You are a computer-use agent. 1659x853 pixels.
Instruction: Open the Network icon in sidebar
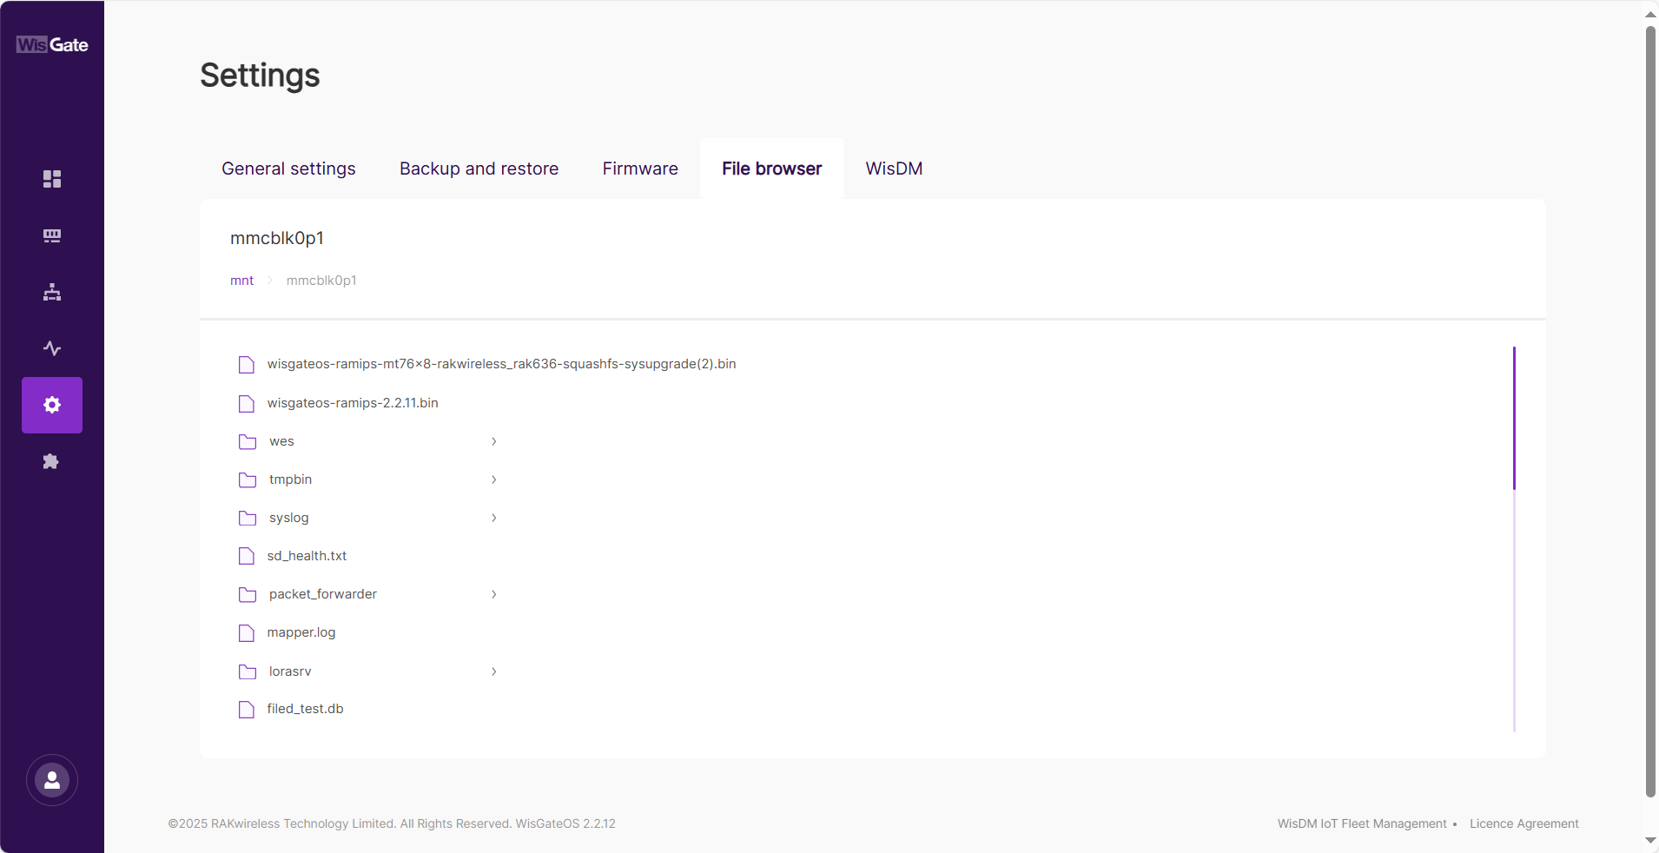tap(52, 292)
